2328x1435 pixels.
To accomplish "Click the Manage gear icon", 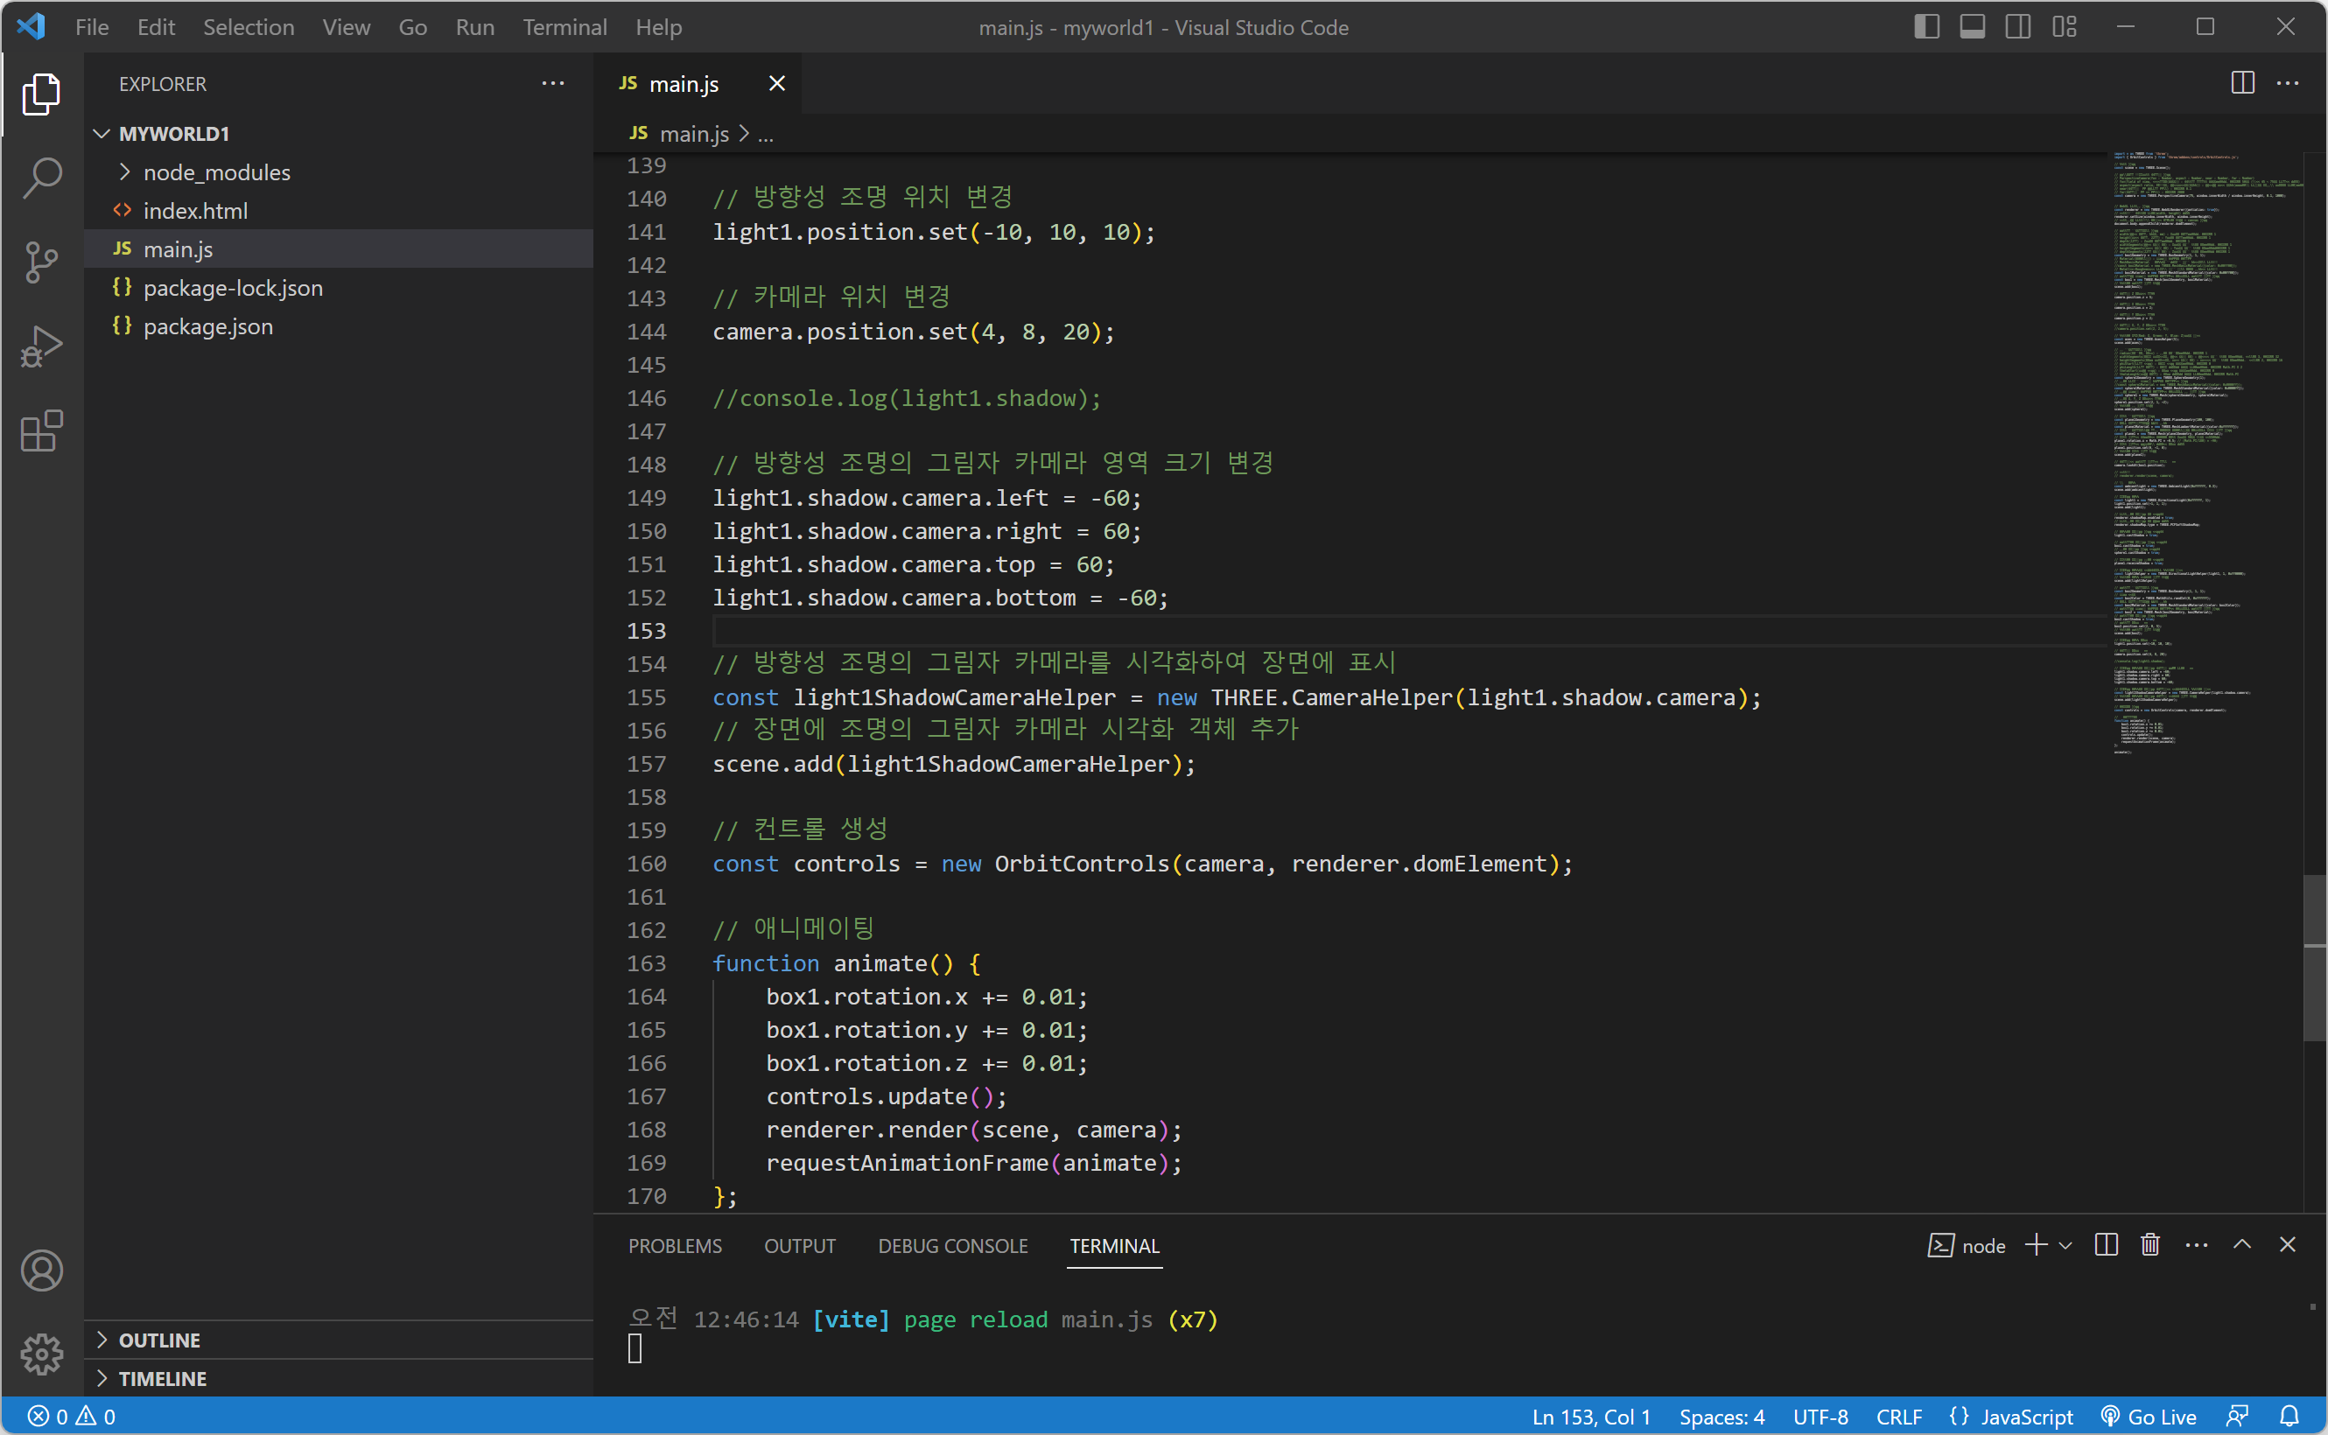I will click(x=42, y=1354).
